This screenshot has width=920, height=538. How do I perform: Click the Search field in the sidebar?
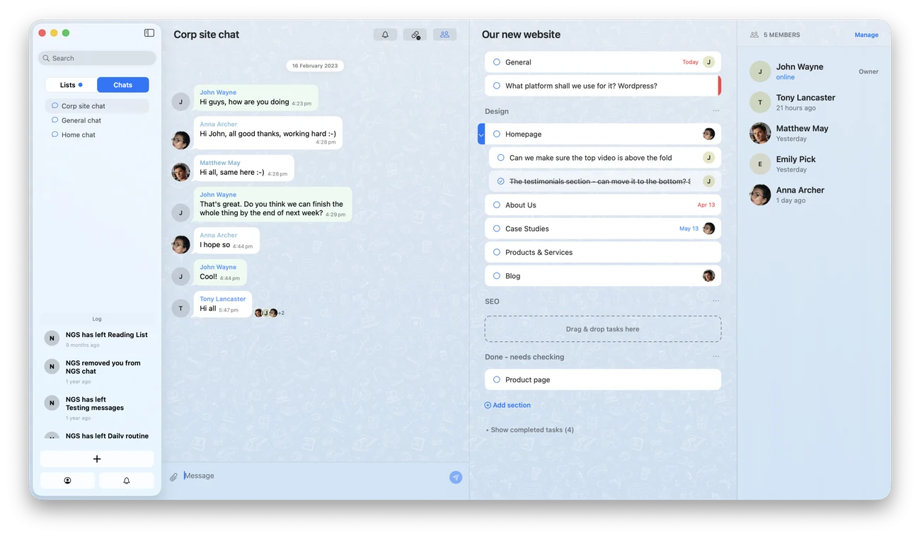click(97, 58)
